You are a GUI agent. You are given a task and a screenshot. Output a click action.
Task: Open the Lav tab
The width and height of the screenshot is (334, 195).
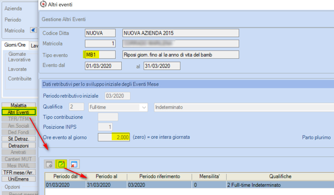click(34, 46)
